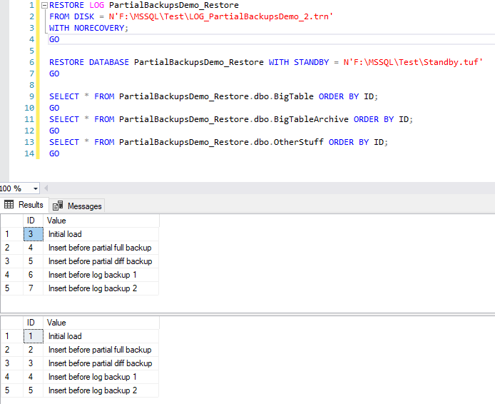Click the grid icon on Results tab
The width and height of the screenshot is (495, 404).
point(9,206)
